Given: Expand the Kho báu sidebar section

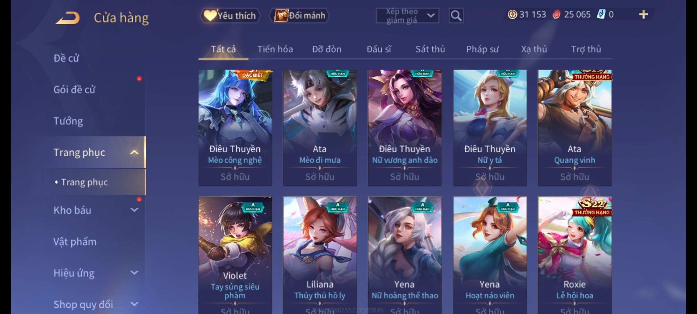Looking at the screenshot, I should (134, 210).
